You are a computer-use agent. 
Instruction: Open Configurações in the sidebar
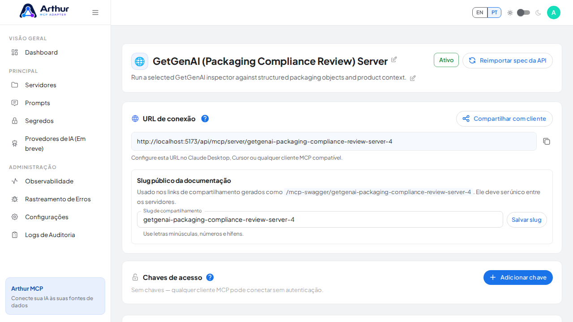(x=55, y=217)
